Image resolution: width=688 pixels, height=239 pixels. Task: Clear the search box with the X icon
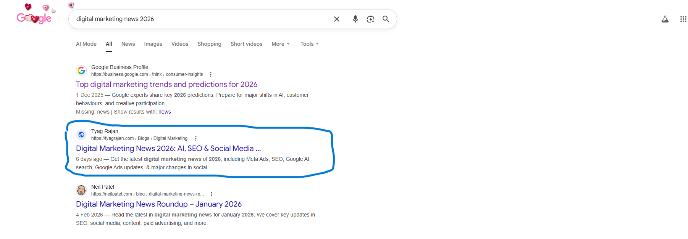tap(336, 19)
